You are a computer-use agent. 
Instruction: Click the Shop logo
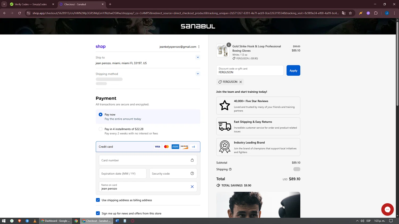(101, 46)
